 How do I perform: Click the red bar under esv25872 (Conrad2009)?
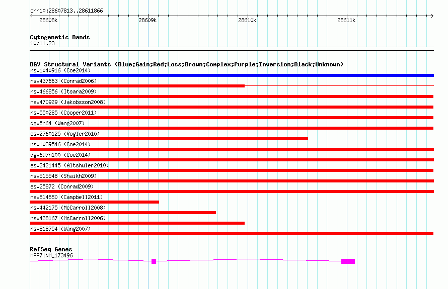point(232,191)
